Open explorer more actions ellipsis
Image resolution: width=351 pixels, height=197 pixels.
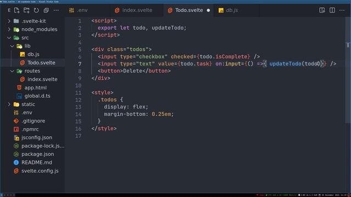[56, 10]
